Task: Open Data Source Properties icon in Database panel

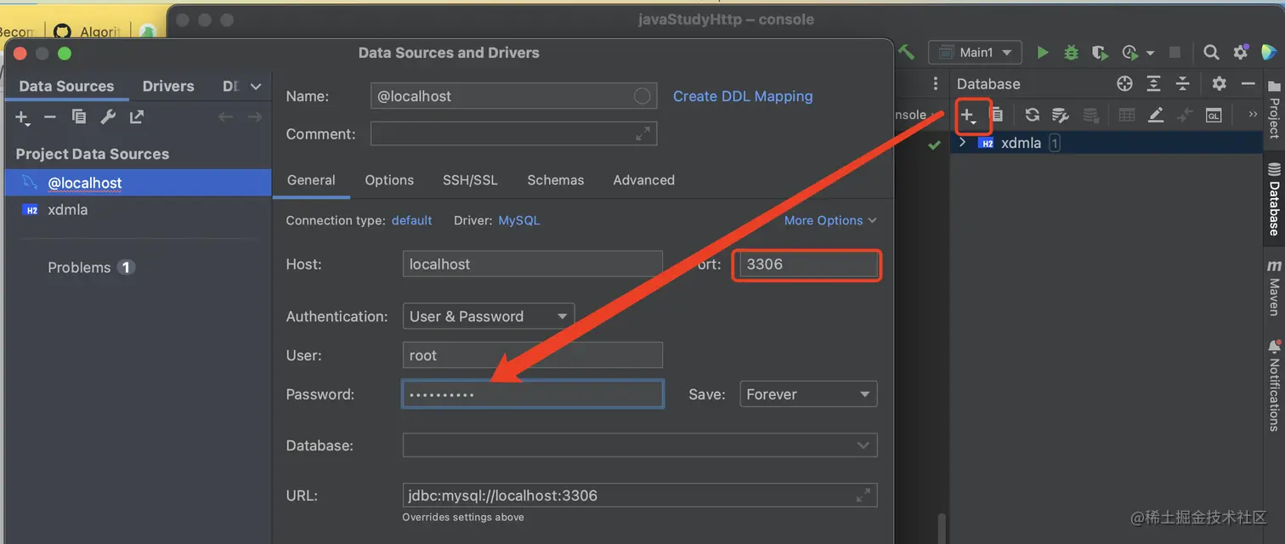Action: (x=1060, y=115)
